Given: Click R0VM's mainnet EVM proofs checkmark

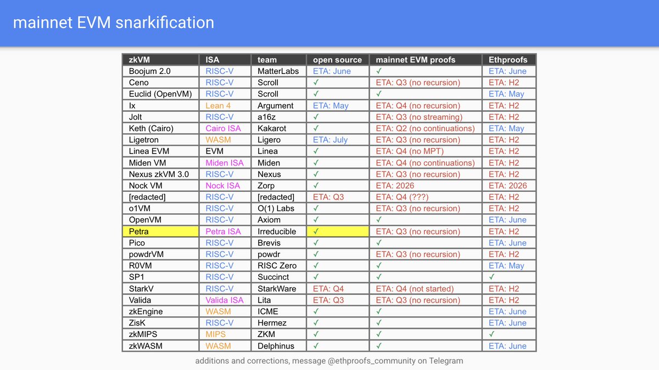Looking at the screenshot, I should click(379, 265).
